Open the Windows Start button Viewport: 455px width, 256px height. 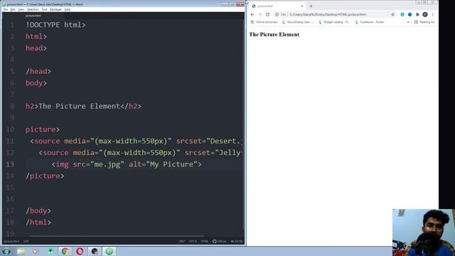(x=6, y=251)
